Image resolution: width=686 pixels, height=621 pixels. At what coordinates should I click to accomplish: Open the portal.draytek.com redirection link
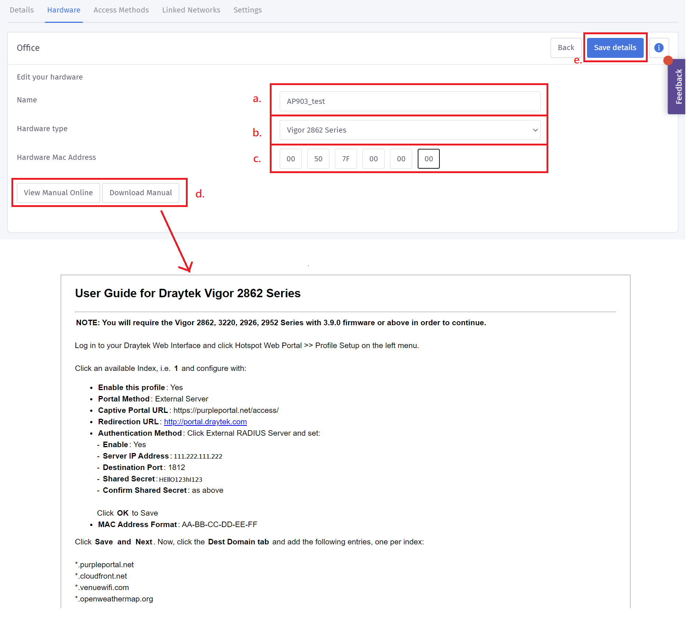[x=205, y=422]
